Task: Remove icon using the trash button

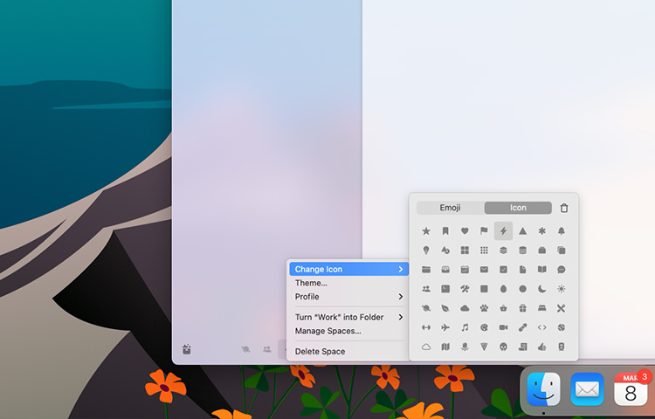Action: [x=564, y=208]
